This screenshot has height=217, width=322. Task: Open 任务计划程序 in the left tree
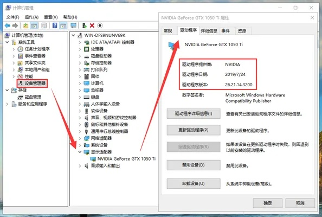pyautogui.click(x=37, y=49)
